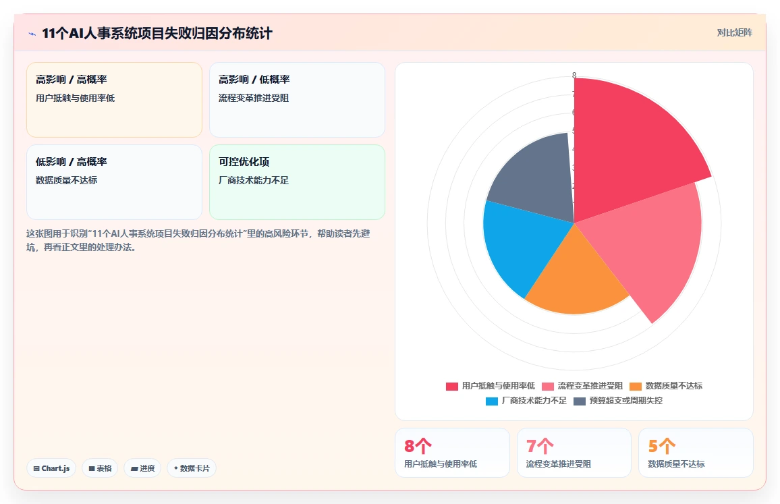This screenshot has width=780, height=504.
Task: Toggle the 厂商技术能力不足 legend swatch
Action: tap(491, 401)
